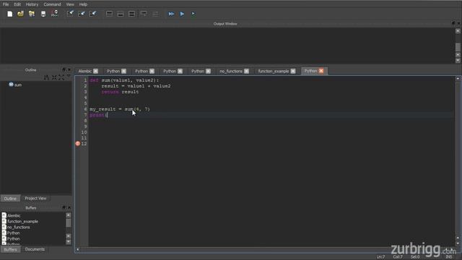Click the open project folders icon
462x260 pixels.
[32, 14]
